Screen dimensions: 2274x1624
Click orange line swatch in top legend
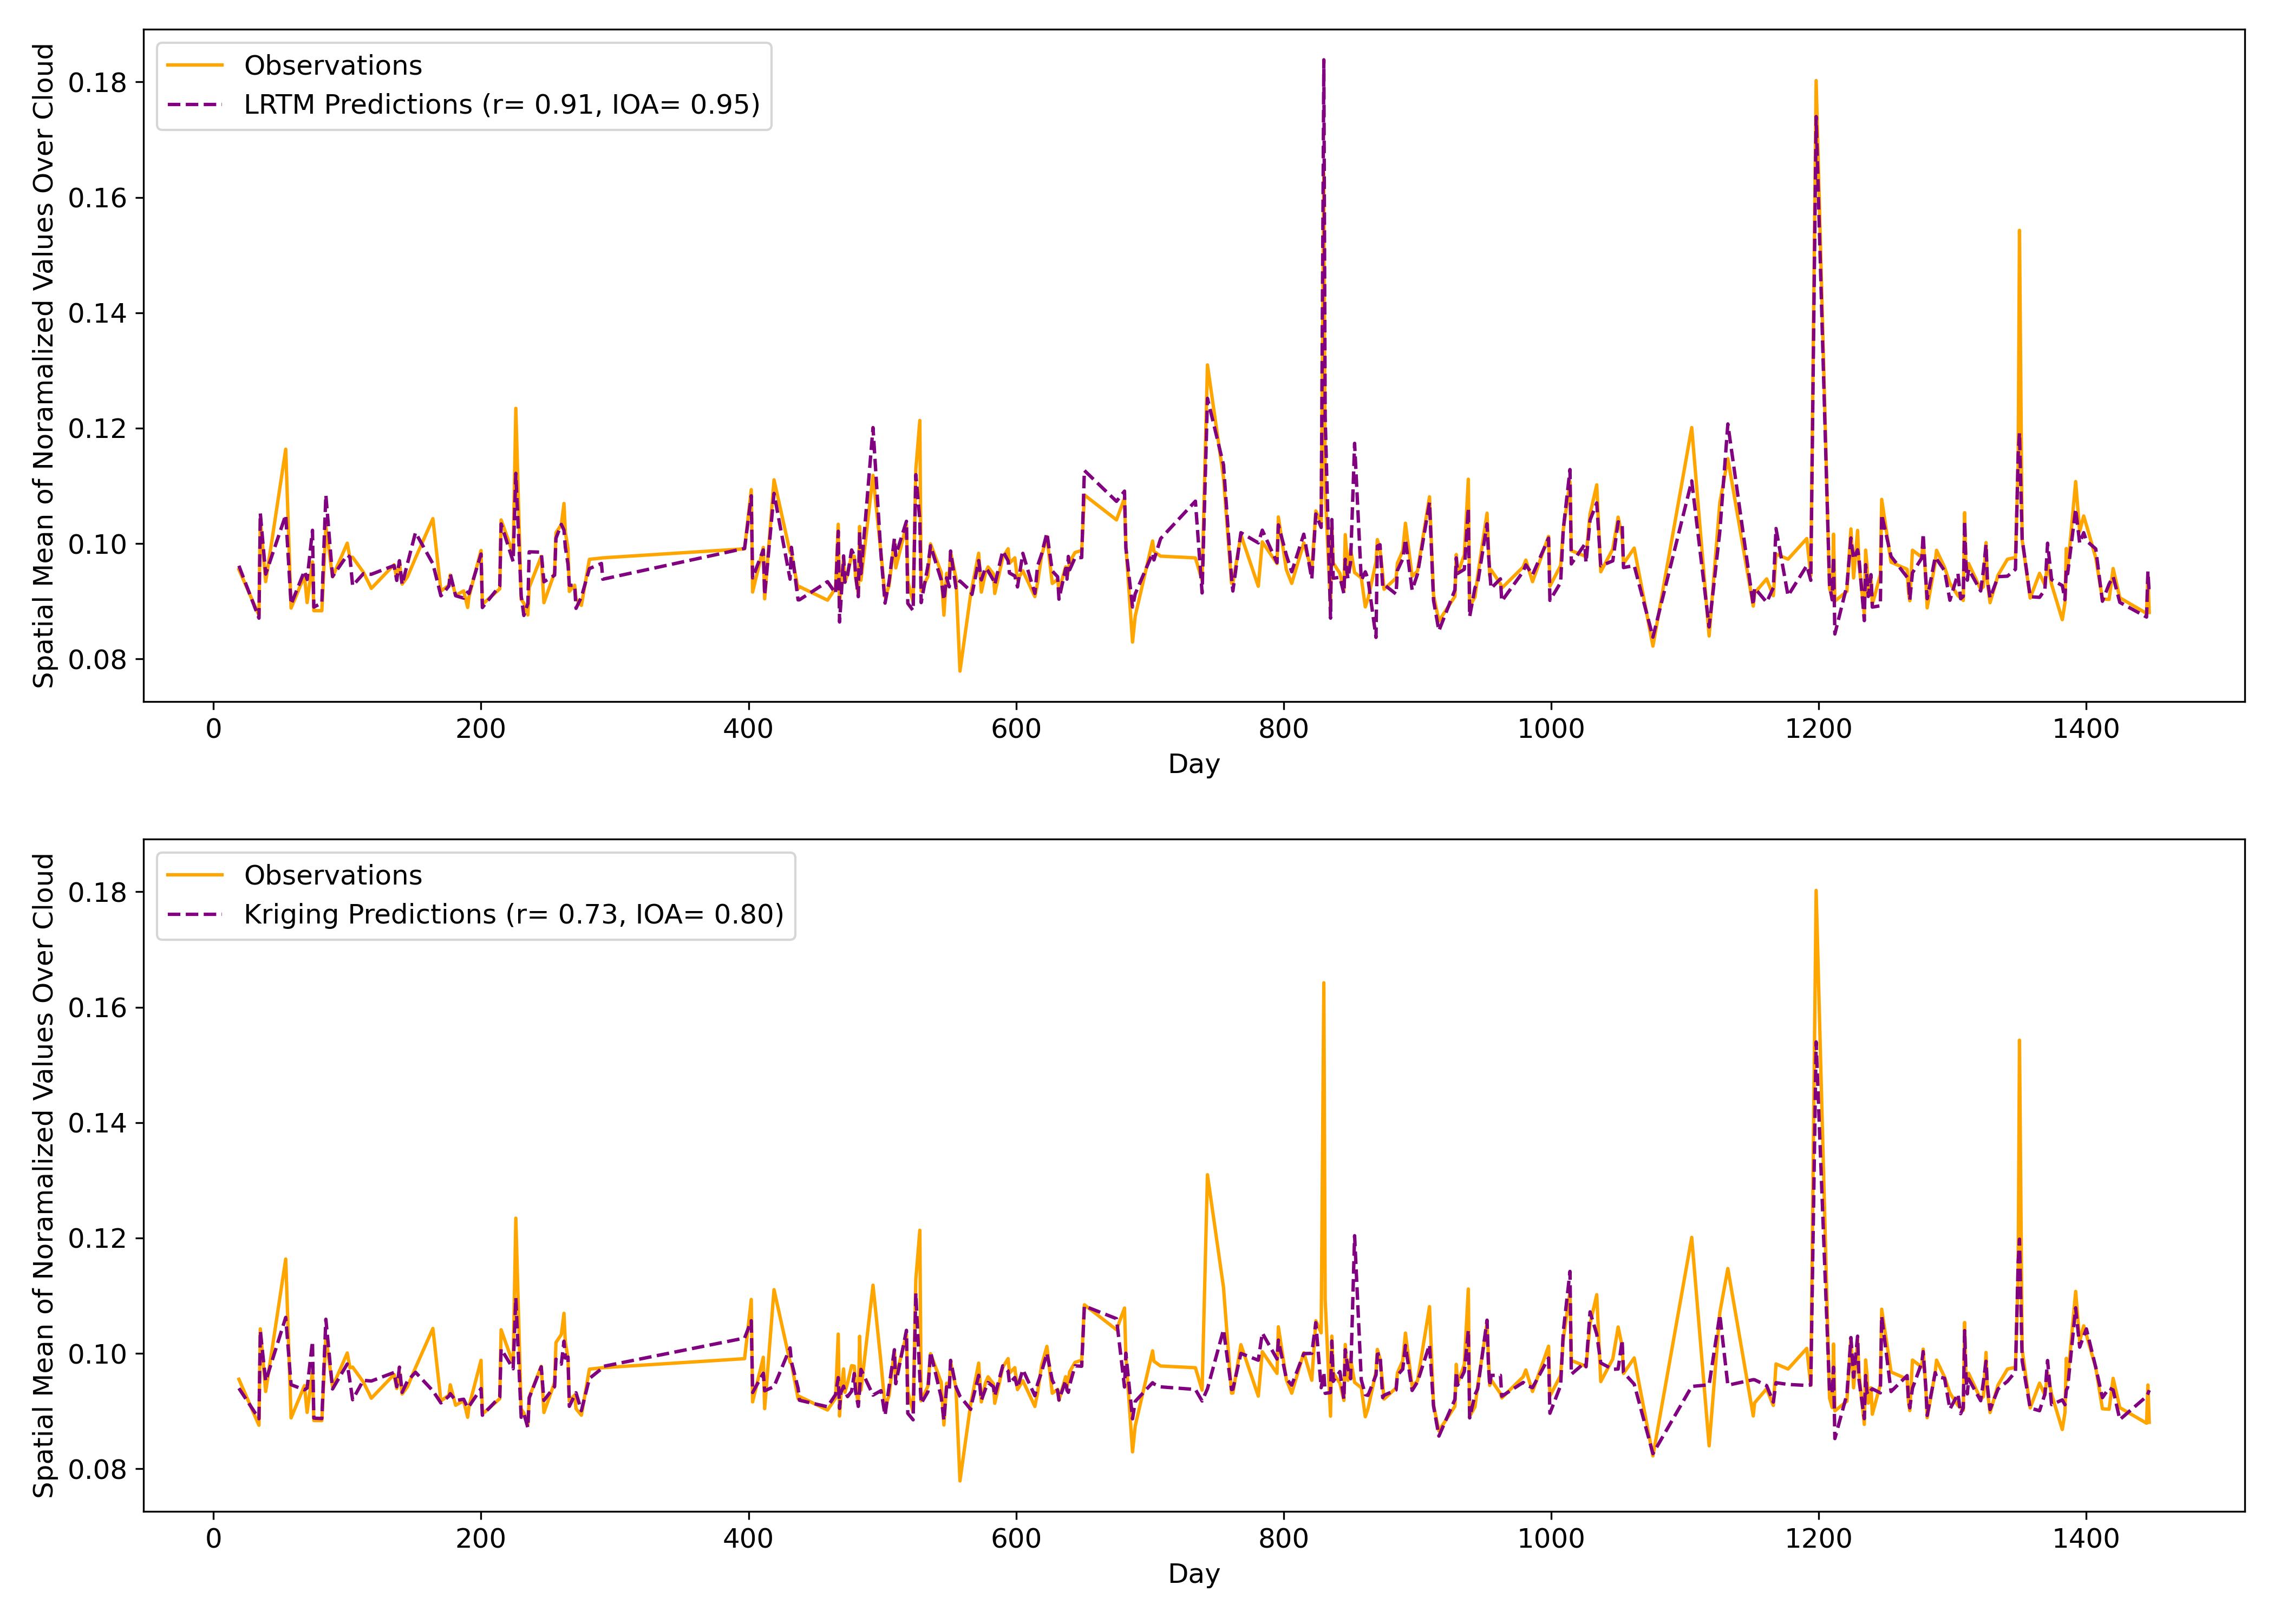pyautogui.click(x=195, y=66)
